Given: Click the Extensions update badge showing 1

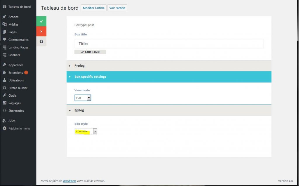Looking at the screenshot, I should (x=26, y=72).
